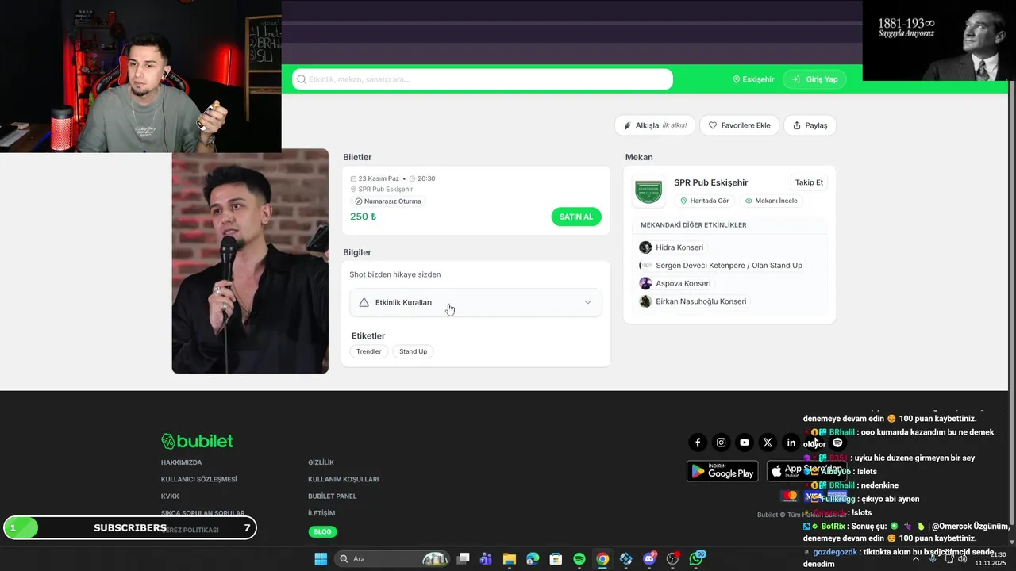The image size is (1016, 571).
Task: Open the Birkan Nasuhoğlu Konseri event
Action: 693,301
